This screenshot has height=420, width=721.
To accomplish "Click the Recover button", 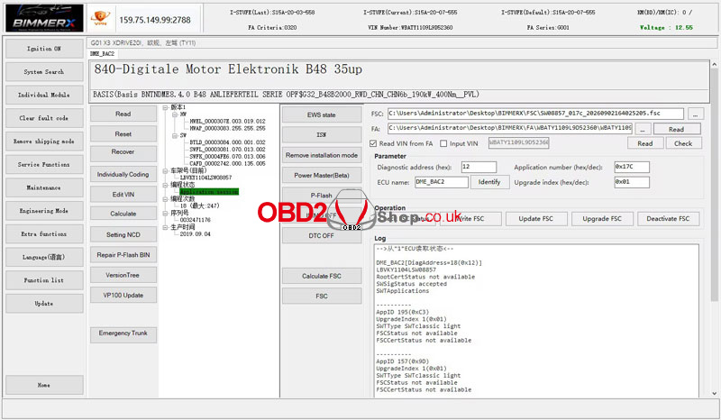I will [123, 153].
